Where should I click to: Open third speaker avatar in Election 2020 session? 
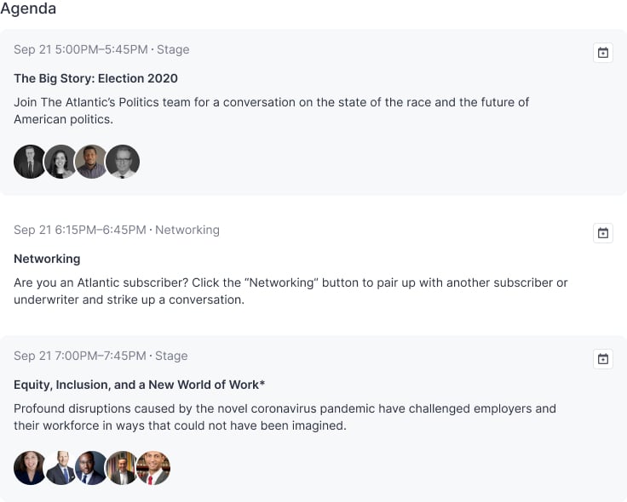click(91, 162)
